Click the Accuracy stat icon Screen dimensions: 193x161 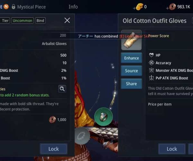tap(152, 63)
